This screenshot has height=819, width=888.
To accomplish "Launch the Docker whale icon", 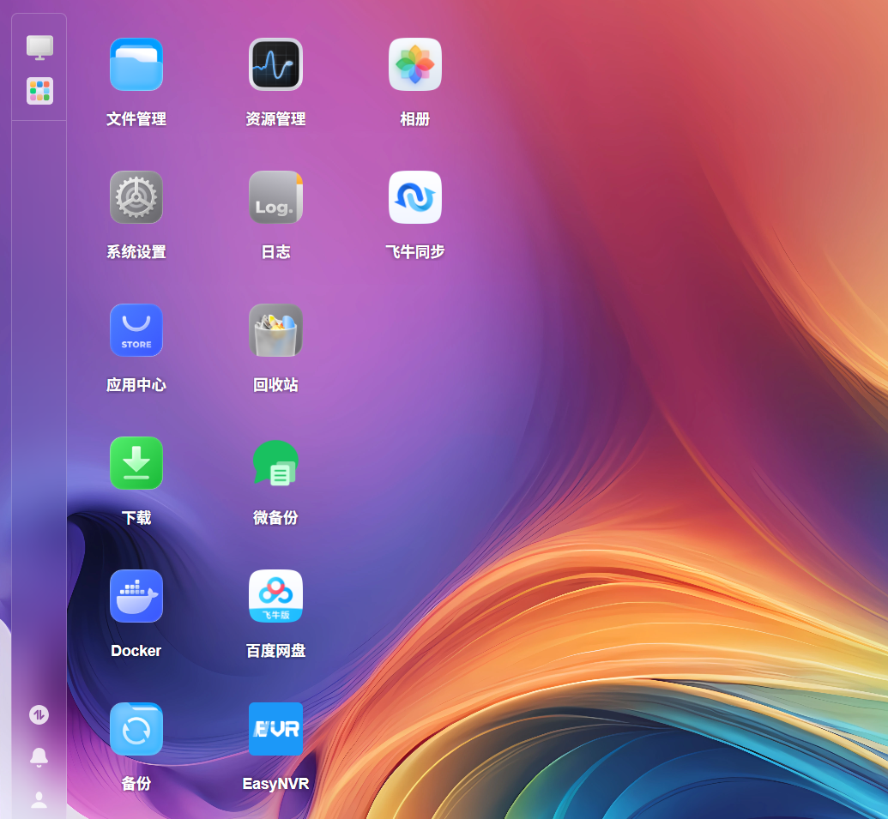I will (x=136, y=596).
